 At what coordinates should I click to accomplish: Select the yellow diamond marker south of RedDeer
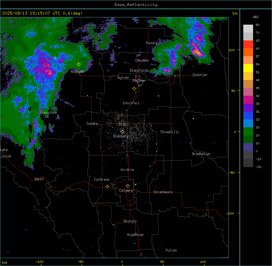point(134,89)
